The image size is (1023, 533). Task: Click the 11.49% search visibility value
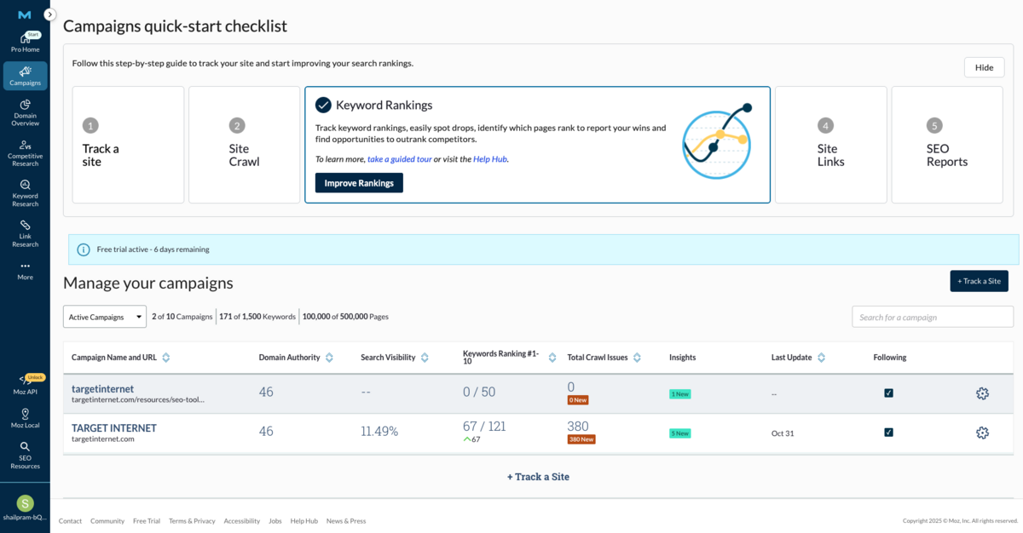click(x=379, y=432)
